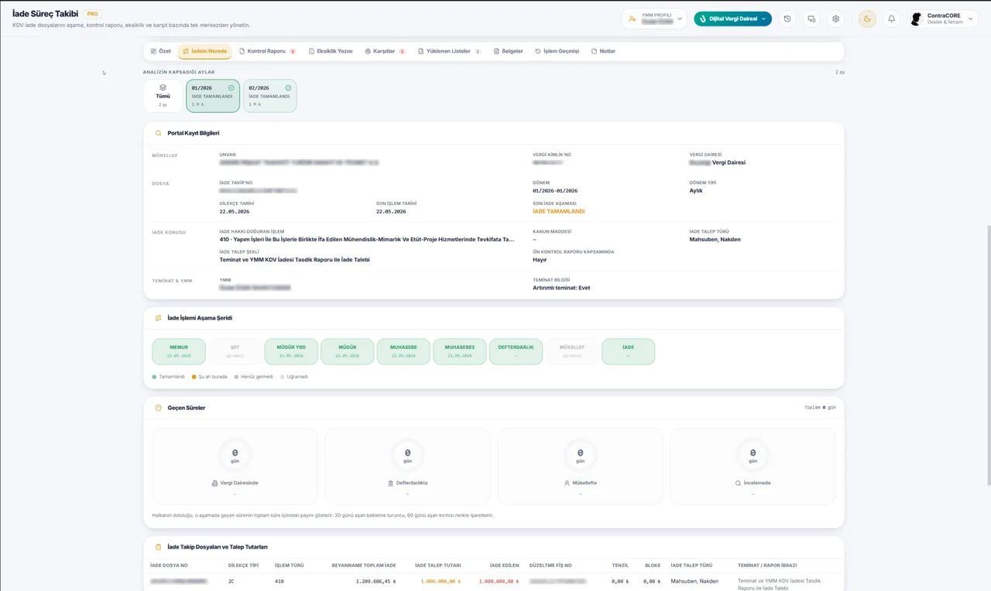Open the Notlar tab
Image resolution: width=991 pixels, height=591 pixels.
[603, 51]
